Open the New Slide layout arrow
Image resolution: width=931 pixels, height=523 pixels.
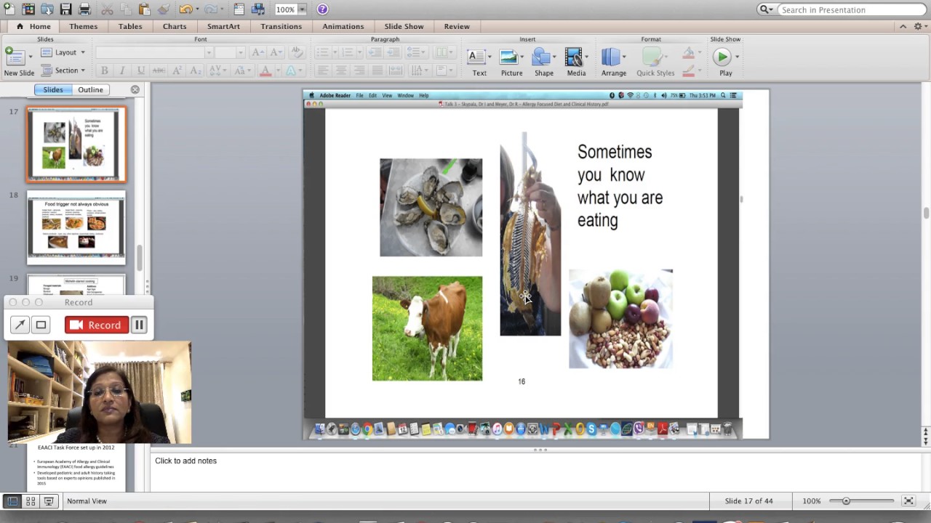[31, 56]
